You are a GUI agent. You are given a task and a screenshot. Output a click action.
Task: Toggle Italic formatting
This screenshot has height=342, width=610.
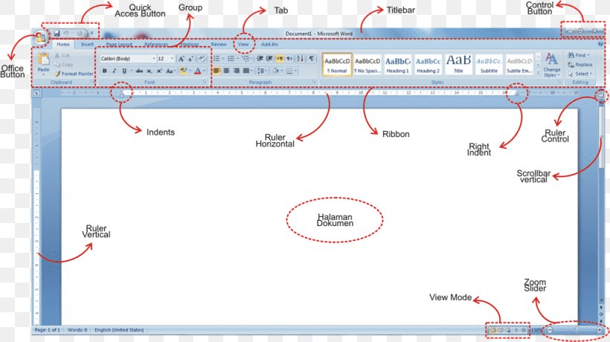click(x=114, y=71)
